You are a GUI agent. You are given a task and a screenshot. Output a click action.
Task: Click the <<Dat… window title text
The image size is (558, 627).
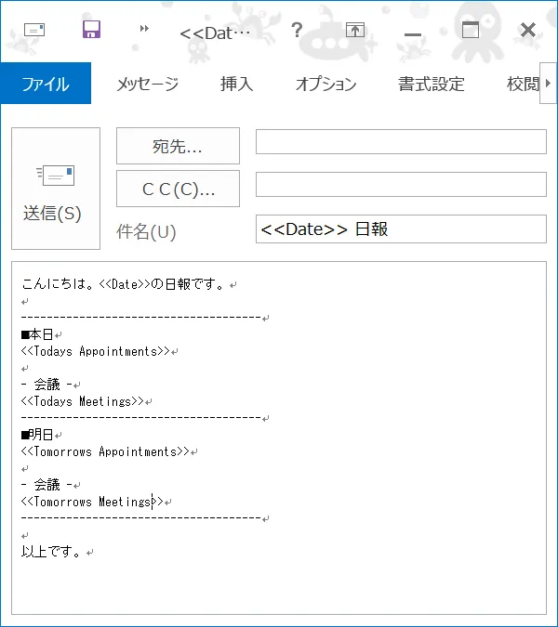pos(215,33)
